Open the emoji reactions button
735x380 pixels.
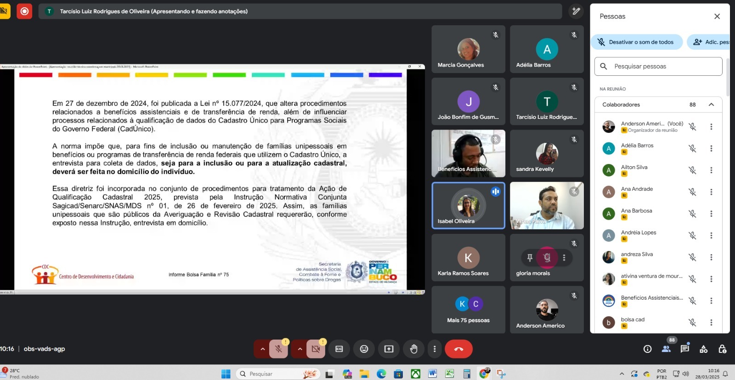tap(364, 349)
